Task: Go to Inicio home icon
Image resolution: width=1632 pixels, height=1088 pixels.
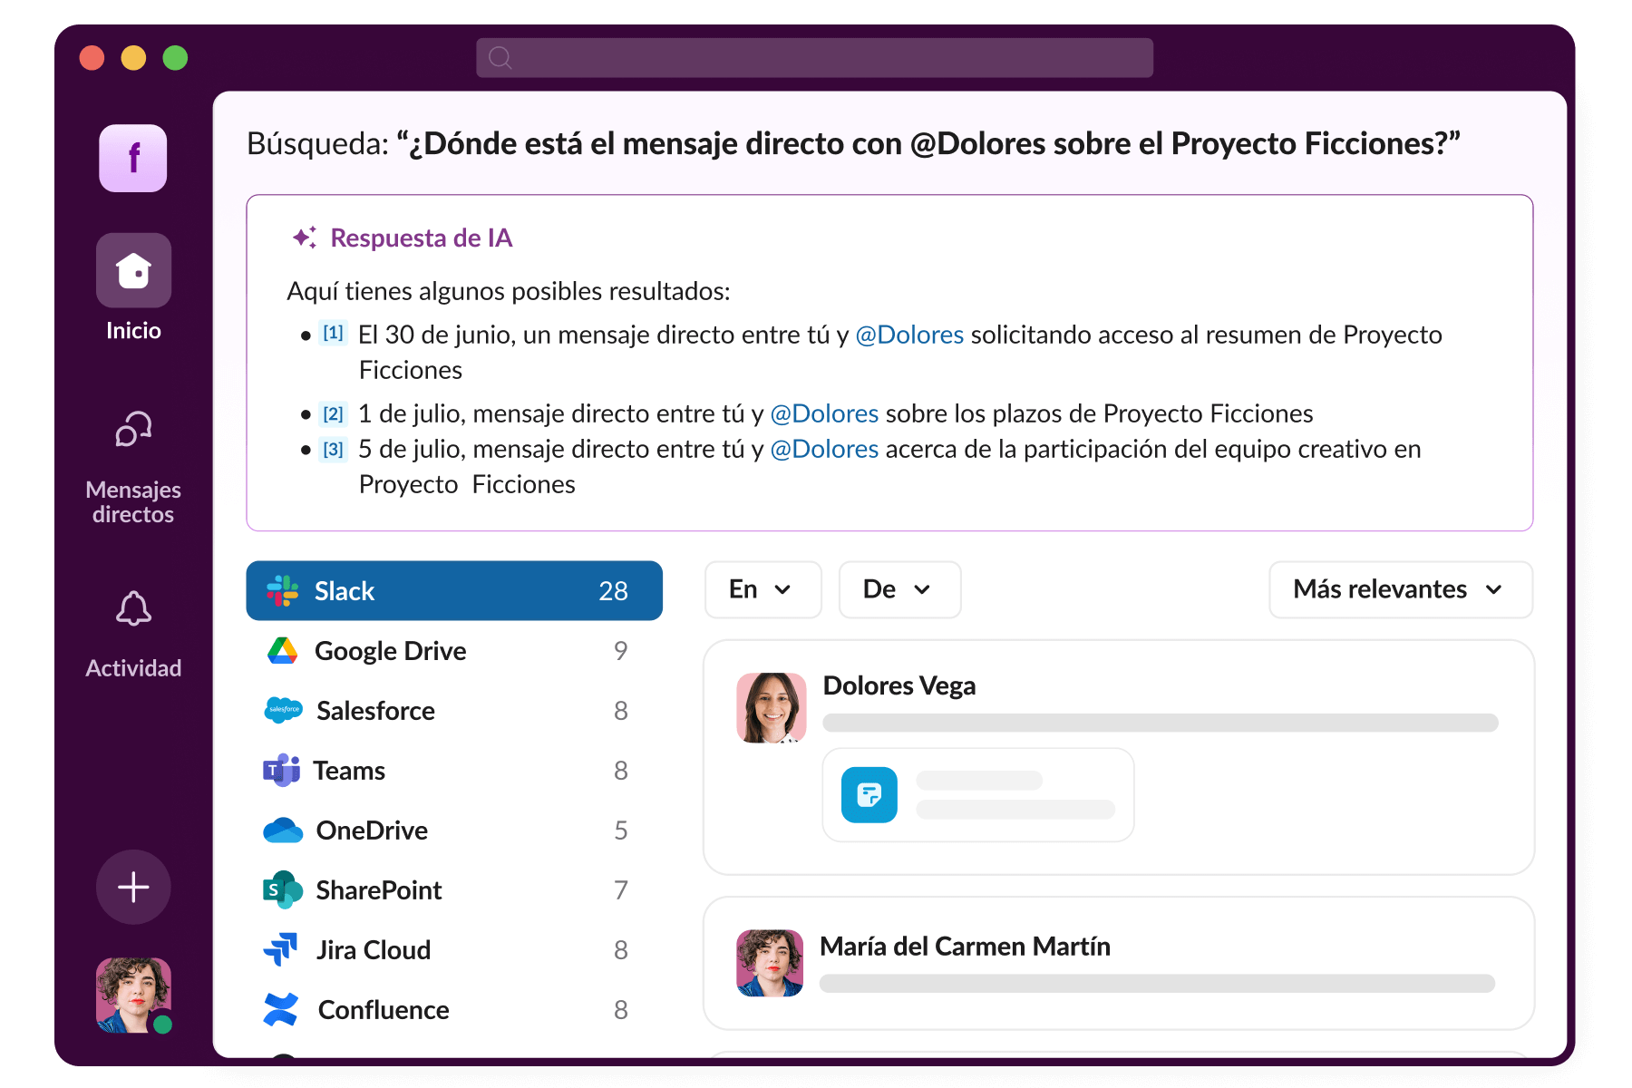Action: click(x=133, y=270)
